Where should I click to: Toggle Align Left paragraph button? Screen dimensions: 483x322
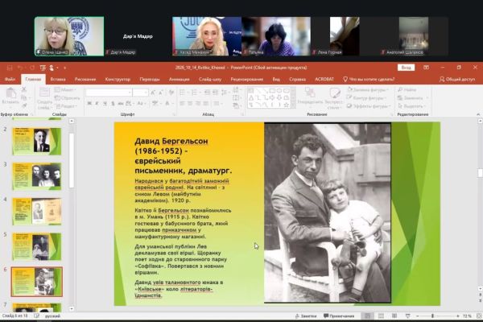pyautogui.click(x=182, y=104)
